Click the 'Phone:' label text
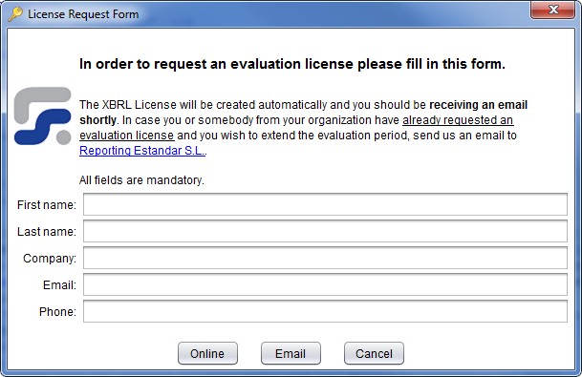Viewport: 582px width, 377px height. (x=57, y=312)
